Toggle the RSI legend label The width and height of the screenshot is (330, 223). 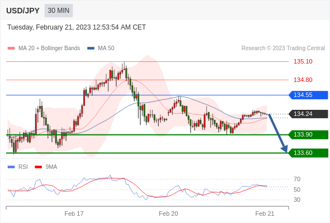[23, 167]
